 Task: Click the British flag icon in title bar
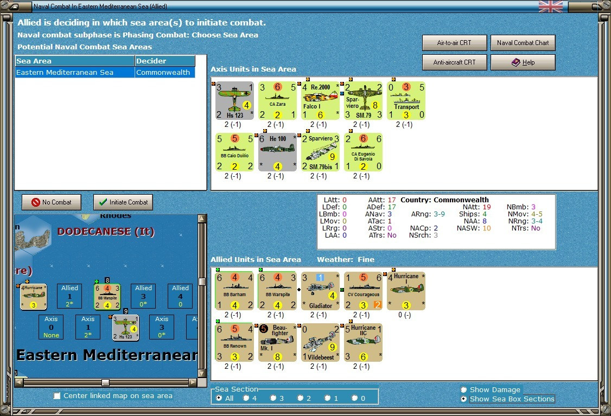pyautogui.click(x=551, y=6)
